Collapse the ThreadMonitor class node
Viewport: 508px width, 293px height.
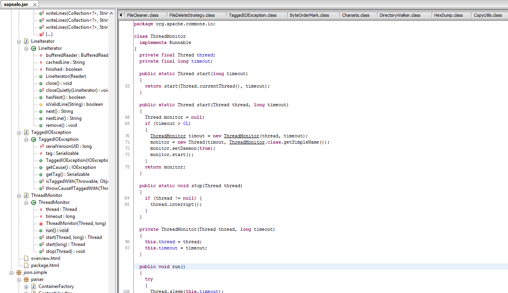click(26, 202)
